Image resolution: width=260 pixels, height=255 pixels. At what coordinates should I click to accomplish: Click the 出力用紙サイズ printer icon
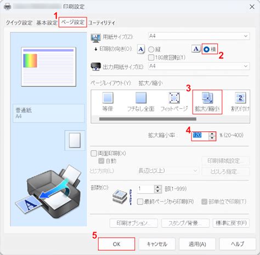coord(95,67)
